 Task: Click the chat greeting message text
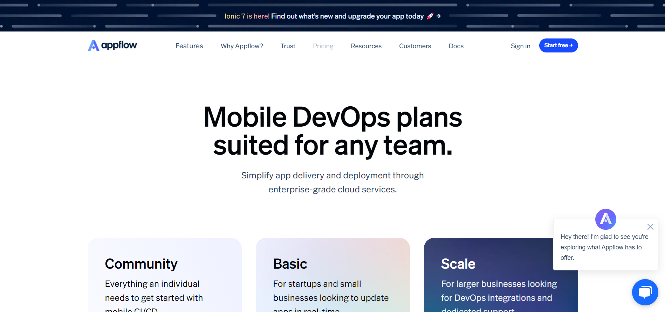point(604,247)
